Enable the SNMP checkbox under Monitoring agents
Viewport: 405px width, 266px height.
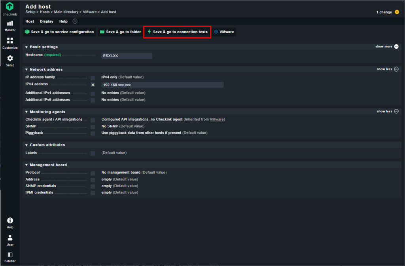click(93, 127)
